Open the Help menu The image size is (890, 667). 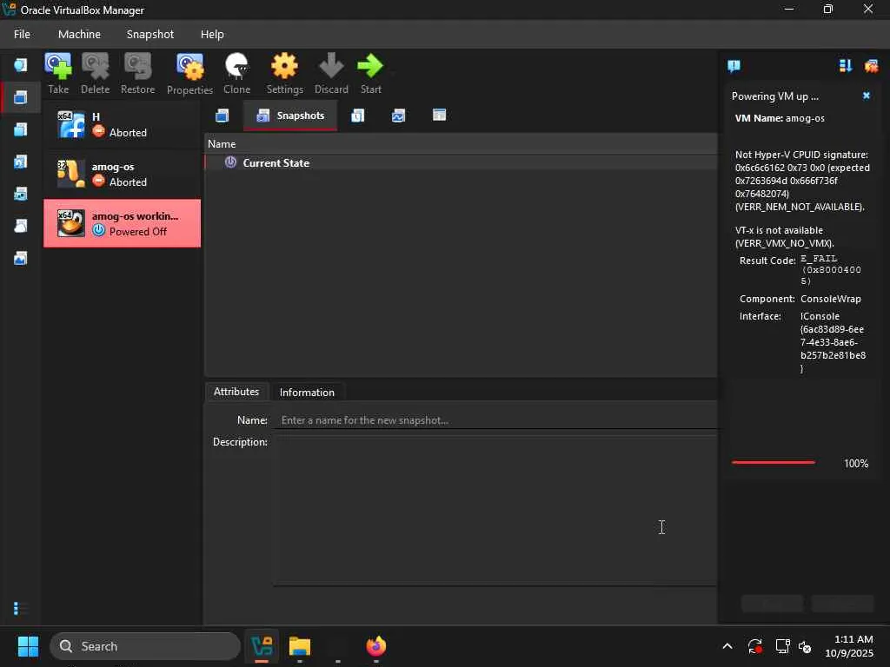(x=212, y=34)
